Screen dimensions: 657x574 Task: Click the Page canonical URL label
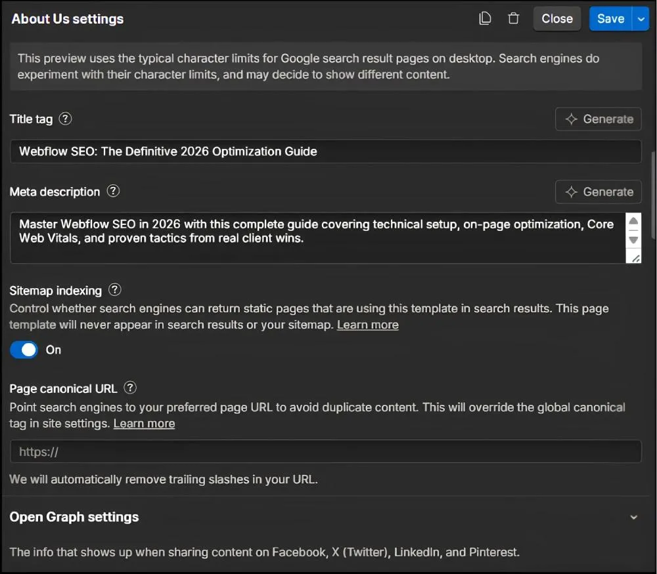(x=63, y=388)
